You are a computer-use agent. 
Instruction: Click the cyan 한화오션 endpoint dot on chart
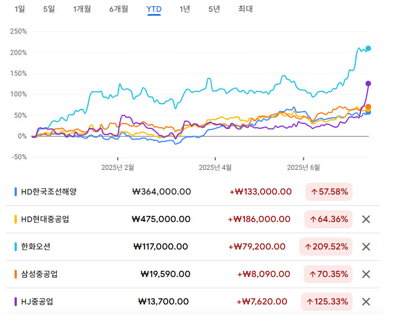pos(368,48)
